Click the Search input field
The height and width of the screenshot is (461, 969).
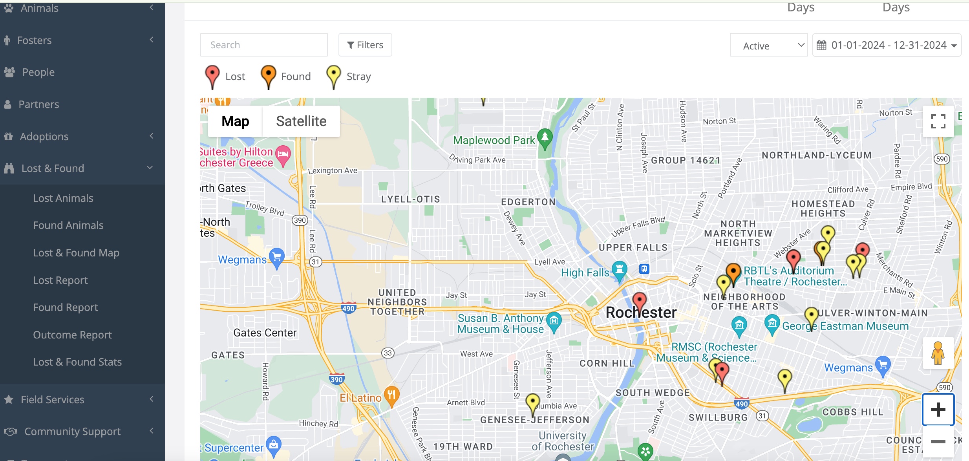(264, 45)
